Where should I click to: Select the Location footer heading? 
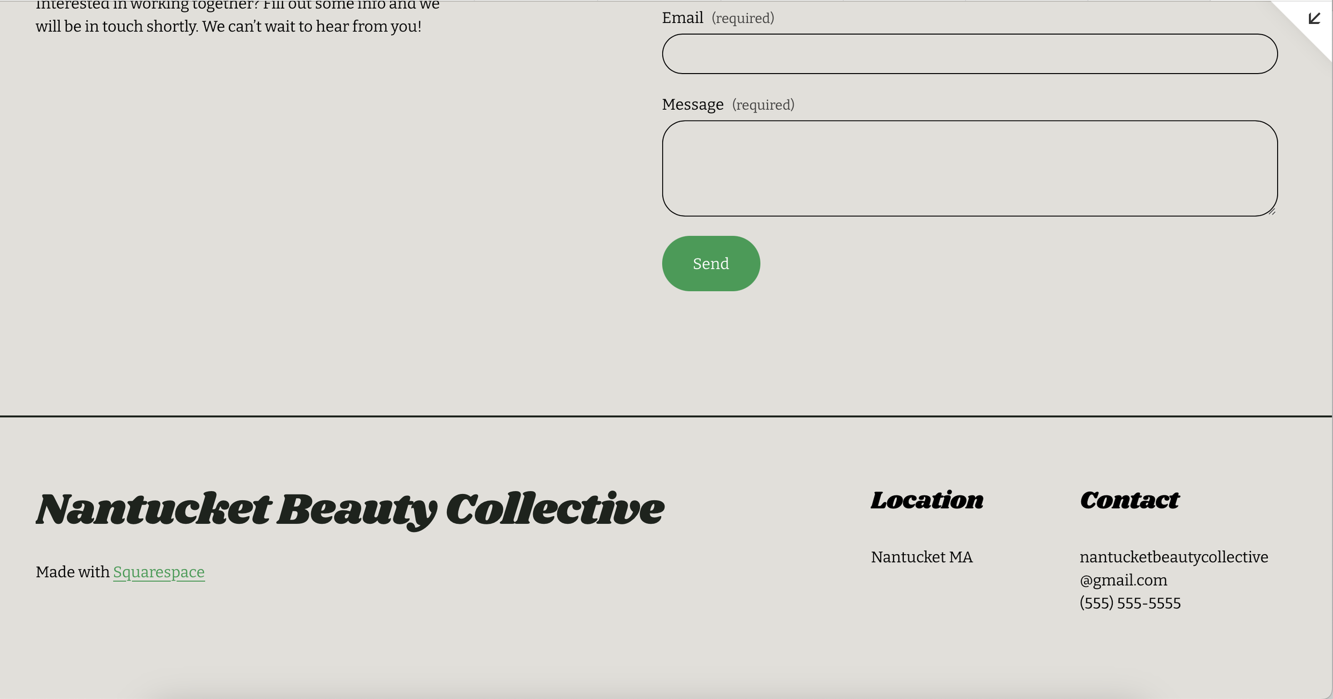pos(927,501)
